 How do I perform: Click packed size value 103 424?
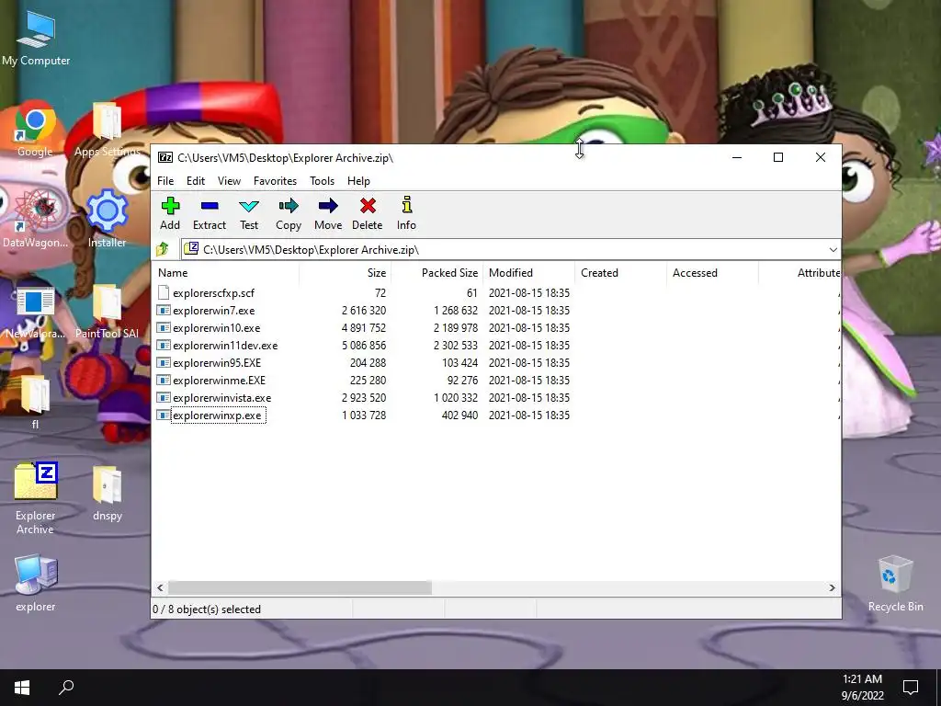(x=459, y=362)
